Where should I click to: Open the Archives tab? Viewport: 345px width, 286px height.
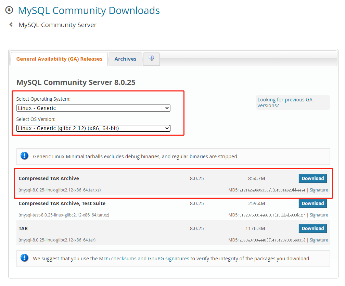pos(125,59)
